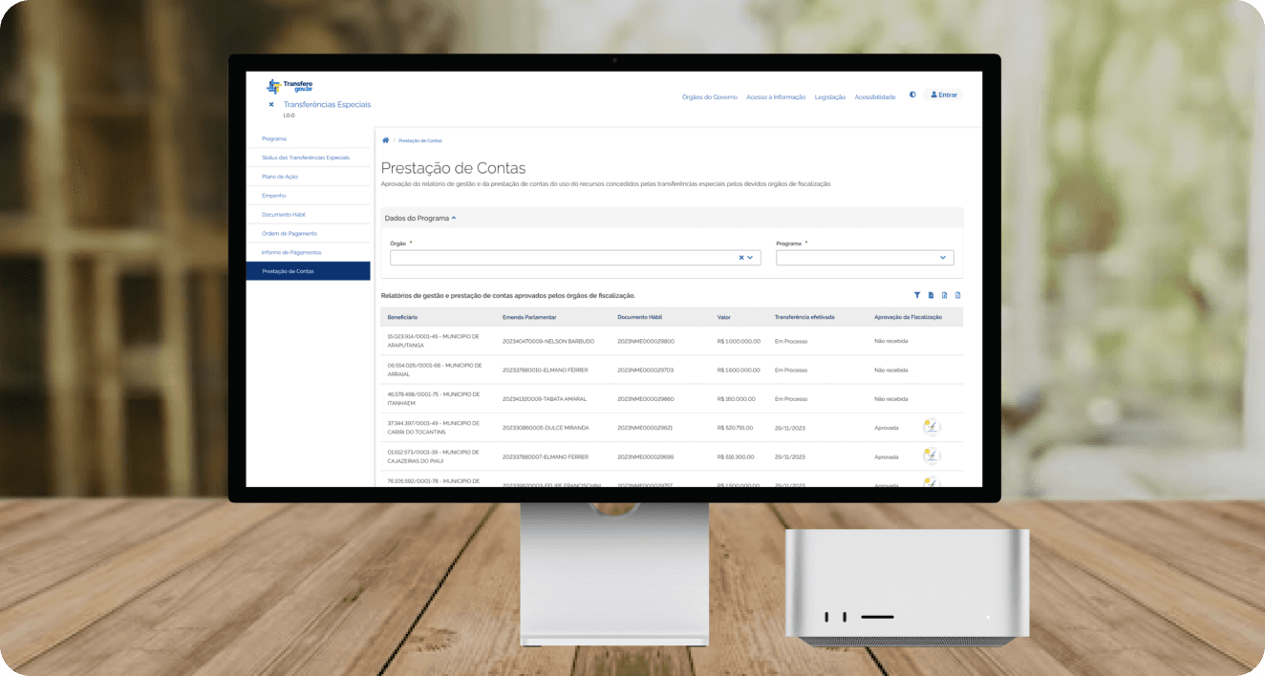Open the Acessibilidade link
Screen dimensions: 1265x676
click(x=875, y=96)
